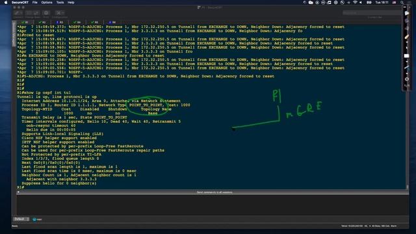
Task: Open the Tools menu
Action: tap(60, 3)
